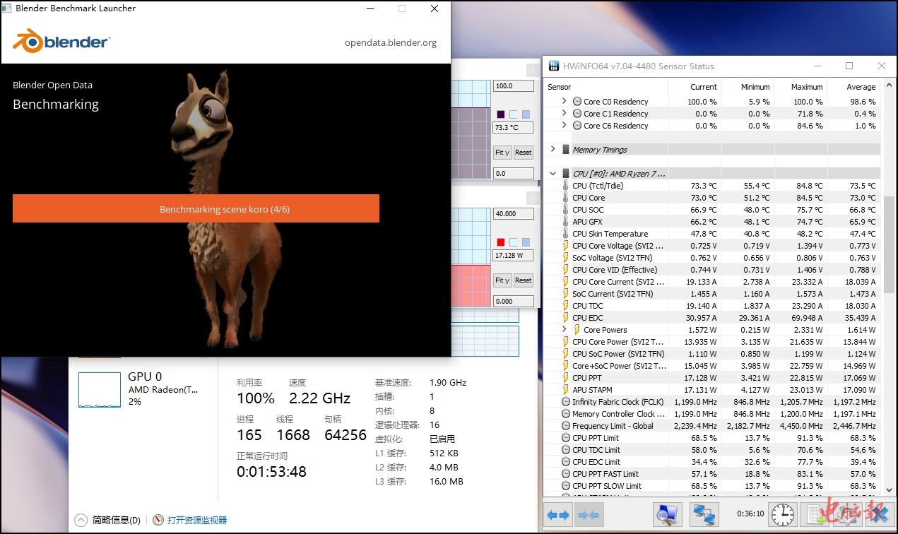Expand the Memory Timings sensor group
Viewport: 898px width, 534px height.
(x=553, y=150)
